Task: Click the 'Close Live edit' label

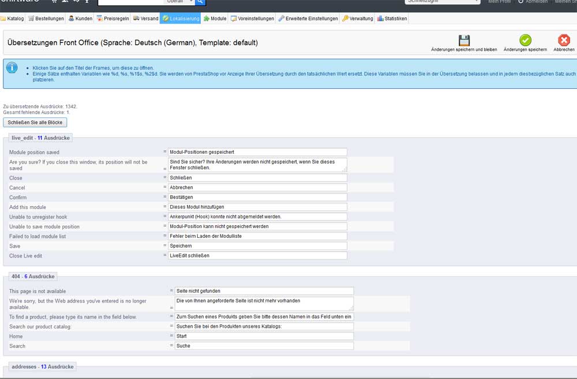Action: [x=25, y=256]
